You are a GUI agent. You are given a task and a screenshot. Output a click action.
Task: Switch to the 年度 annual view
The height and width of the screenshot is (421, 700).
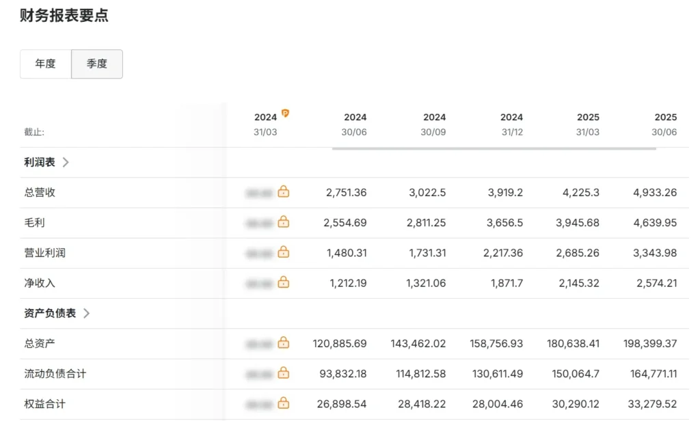point(46,64)
